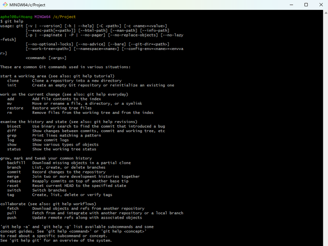This screenshot has height=246, width=328.
Task: Click 'Restore working tree files' description
Action: pos(62,108)
